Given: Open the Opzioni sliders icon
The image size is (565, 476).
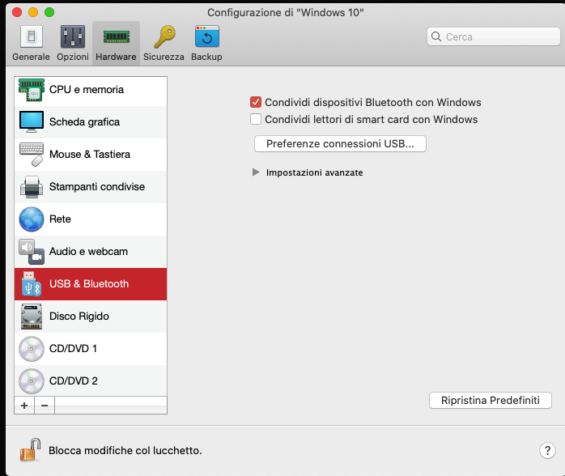Looking at the screenshot, I should [73, 36].
